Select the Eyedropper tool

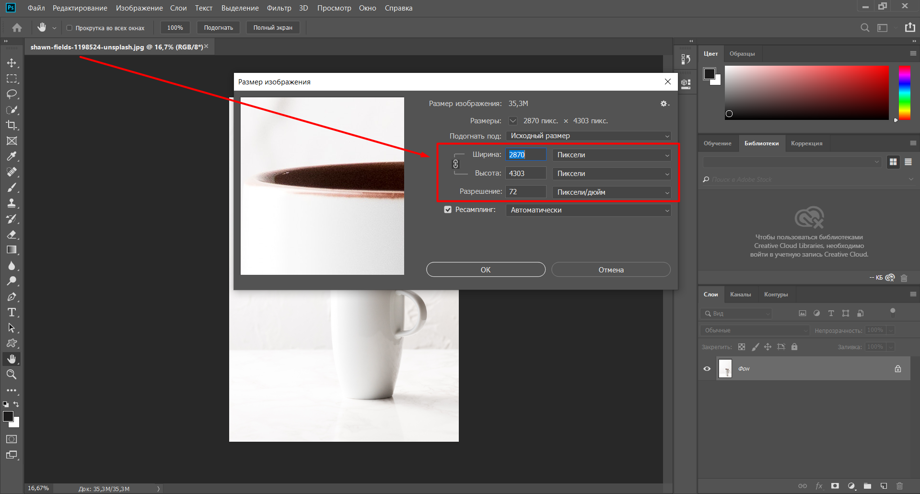coord(12,156)
